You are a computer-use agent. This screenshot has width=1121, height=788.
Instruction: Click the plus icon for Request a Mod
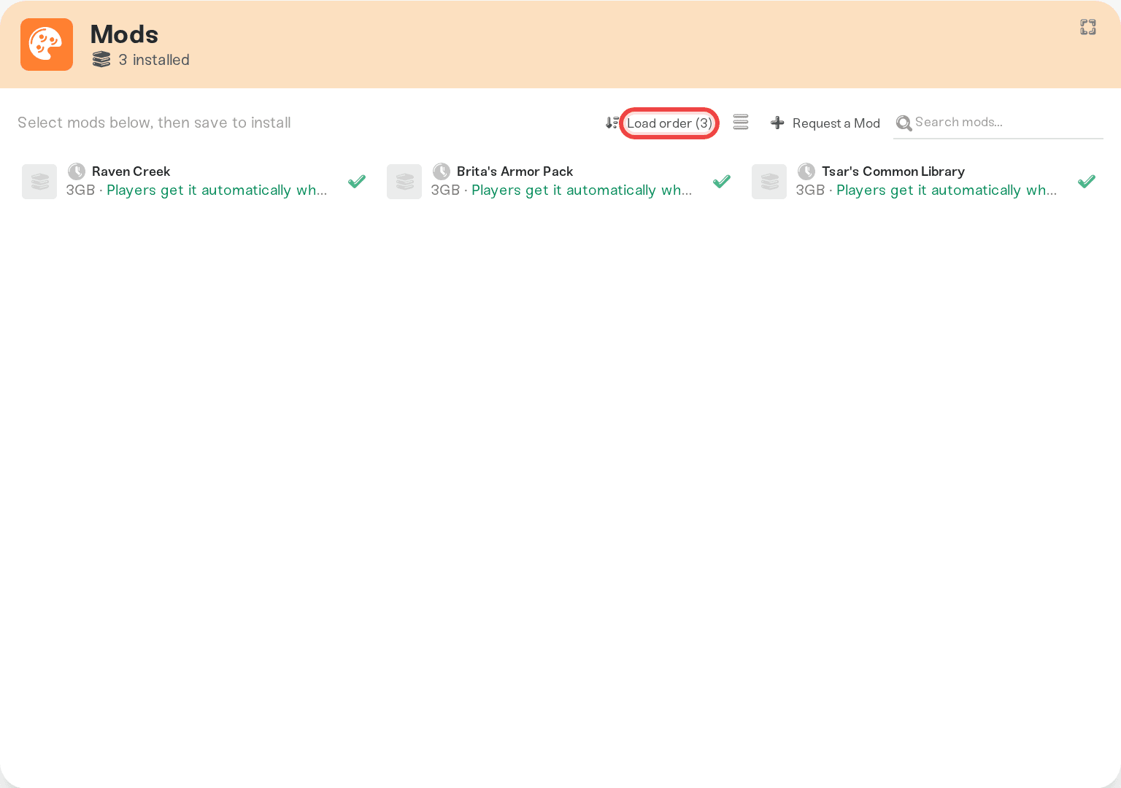tap(777, 123)
